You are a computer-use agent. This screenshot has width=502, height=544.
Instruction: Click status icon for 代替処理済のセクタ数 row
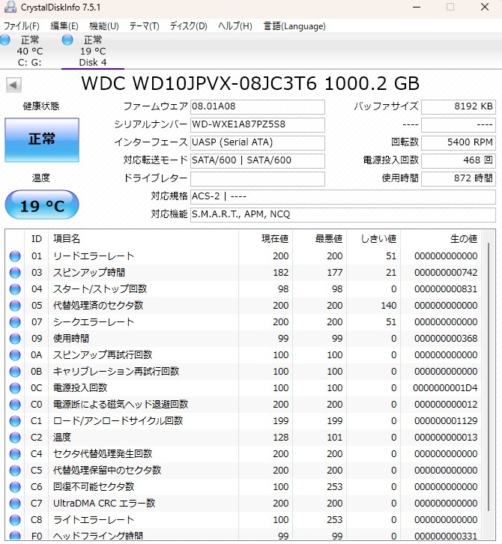(15, 306)
